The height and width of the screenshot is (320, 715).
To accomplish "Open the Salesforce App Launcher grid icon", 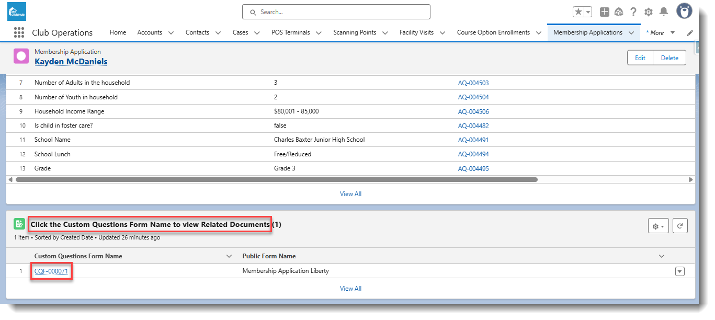I will click(x=19, y=32).
